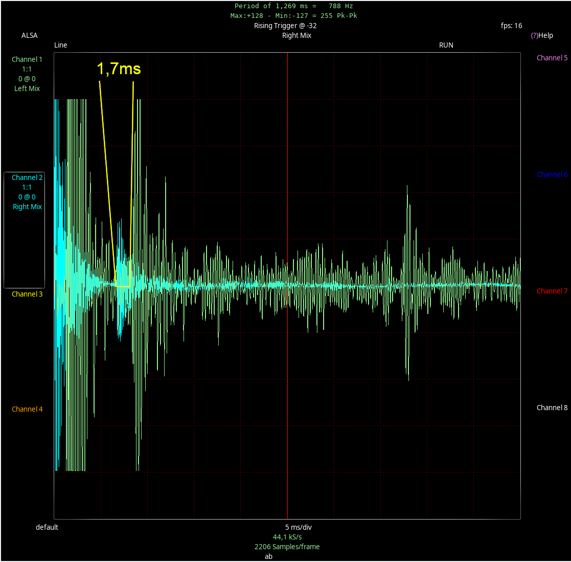Click the 2206 Samples/frame text
The height and width of the screenshot is (562, 571).
point(287,547)
